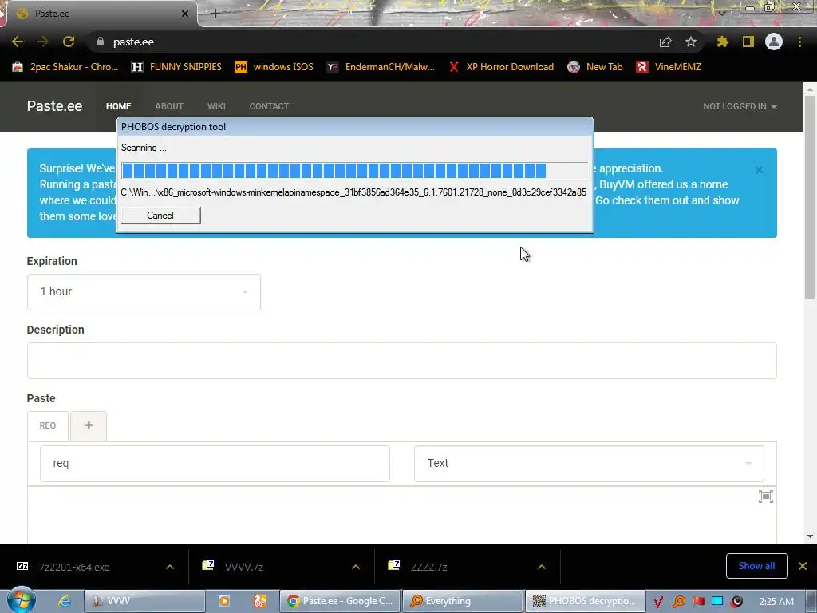Viewport: 817px width, 613px height.
Task: Open the XP Horror Download bookmark
Action: pyautogui.click(x=501, y=67)
